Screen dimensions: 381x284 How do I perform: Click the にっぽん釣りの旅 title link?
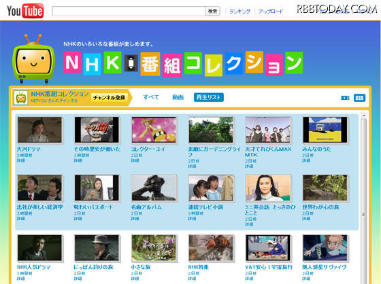click(94, 267)
